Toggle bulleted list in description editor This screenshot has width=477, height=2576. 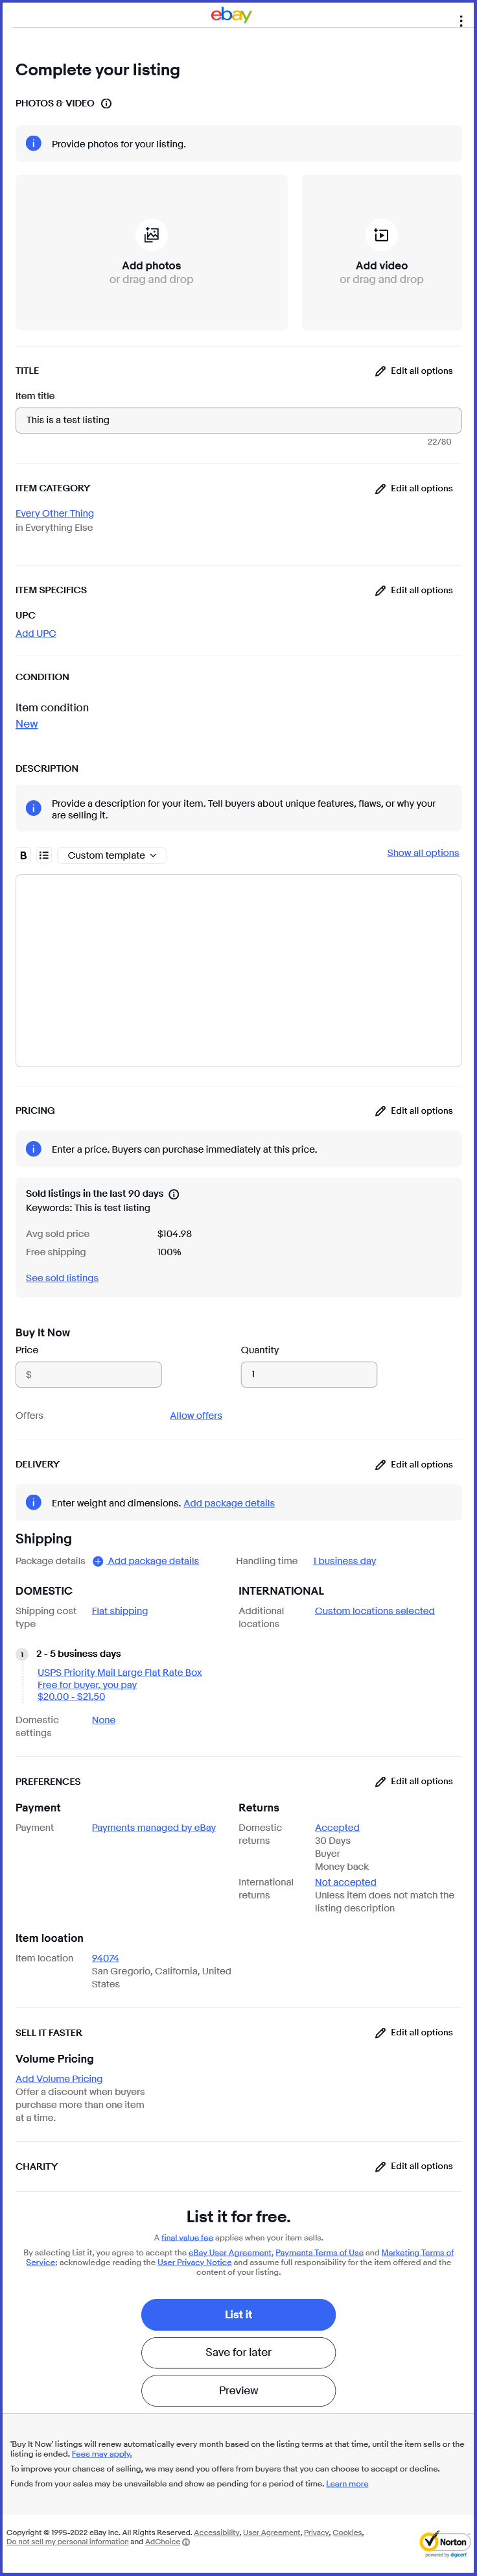pos(44,855)
